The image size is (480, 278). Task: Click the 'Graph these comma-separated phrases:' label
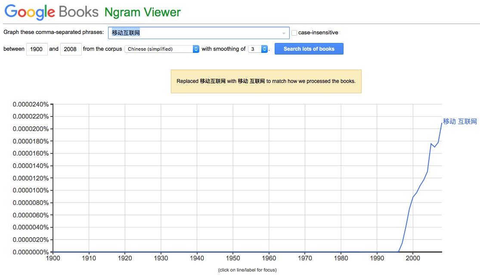pyautogui.click(x=53, y=32)
